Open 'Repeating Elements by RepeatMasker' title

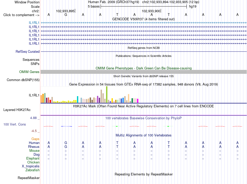coord(144,174)
